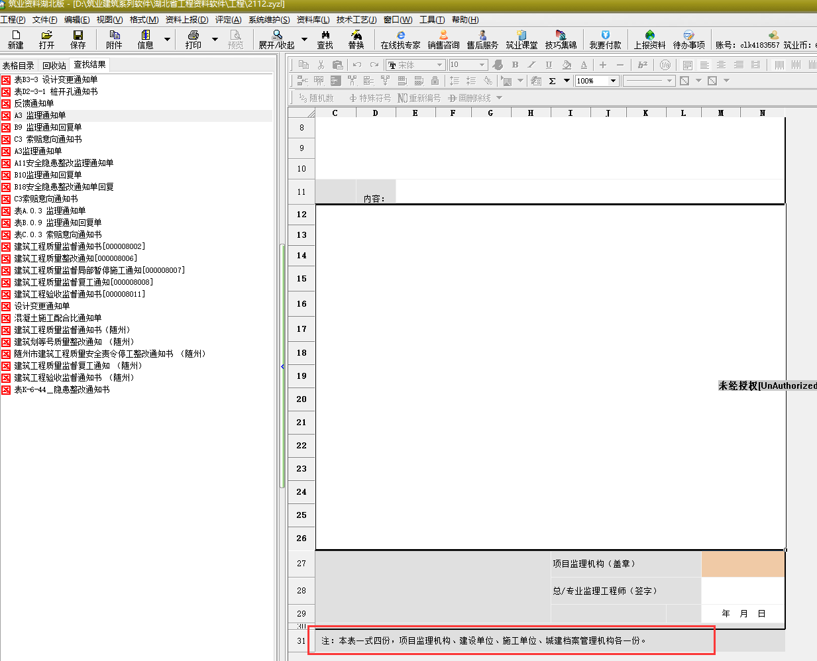The width and height of the screenshot is (817, 661).
Task: Toggle bold formatting (B)
Action: click(515, 65)
